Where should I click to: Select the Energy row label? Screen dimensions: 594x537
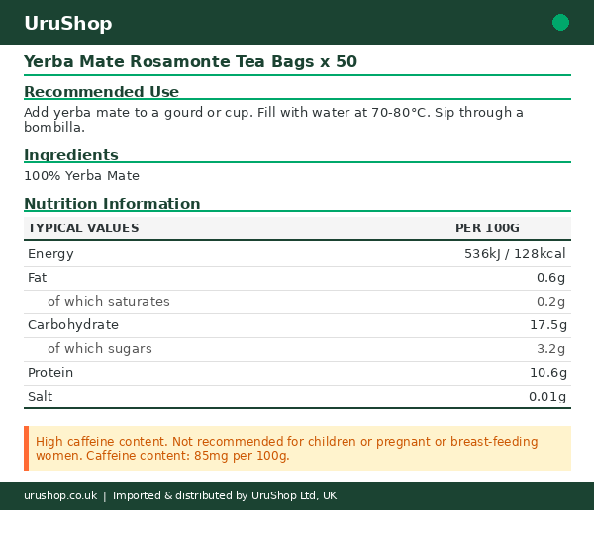tap(50, 254)
